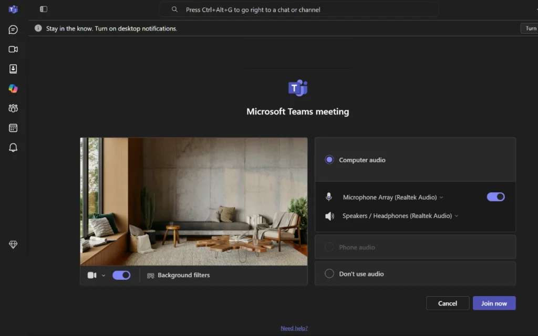Open the Meet video camera icon in sidebar
The image size is (538, 336).
(x=13, y=49)
